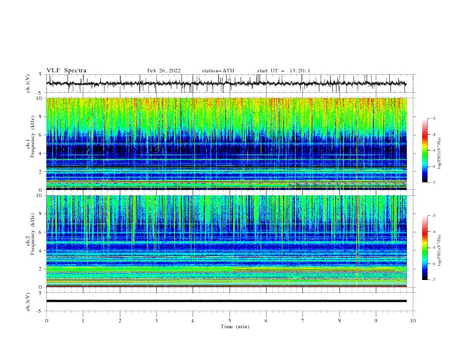Click the ch.1 spectrogram panel
Viewport: 465px width, 360px height.
[x=227, y=144]
